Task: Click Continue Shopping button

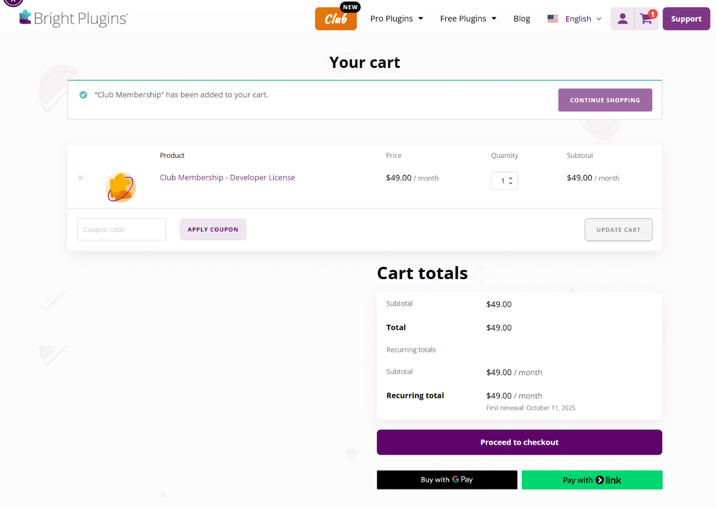Action: point(605,100)
